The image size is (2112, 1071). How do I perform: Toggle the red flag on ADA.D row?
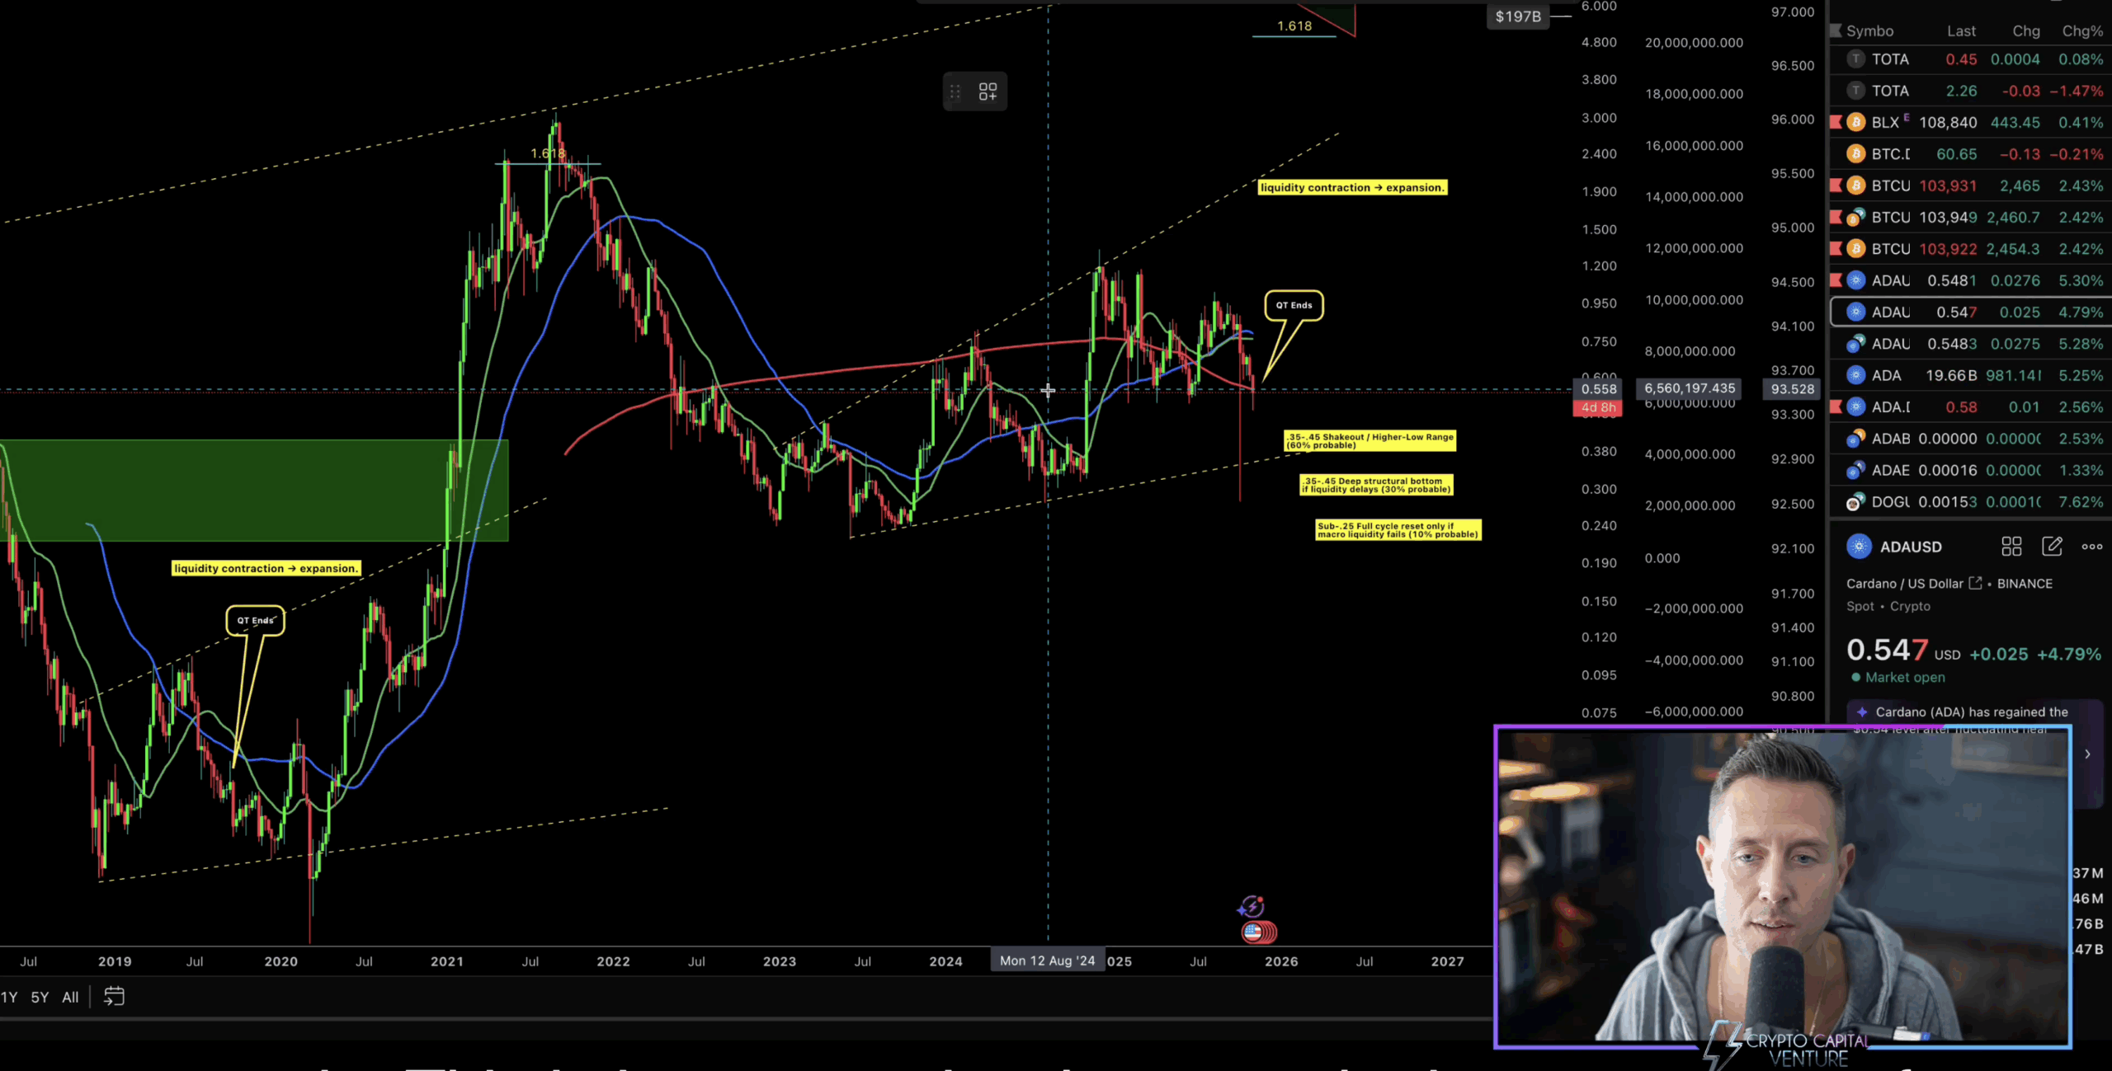coord(1836,406)
